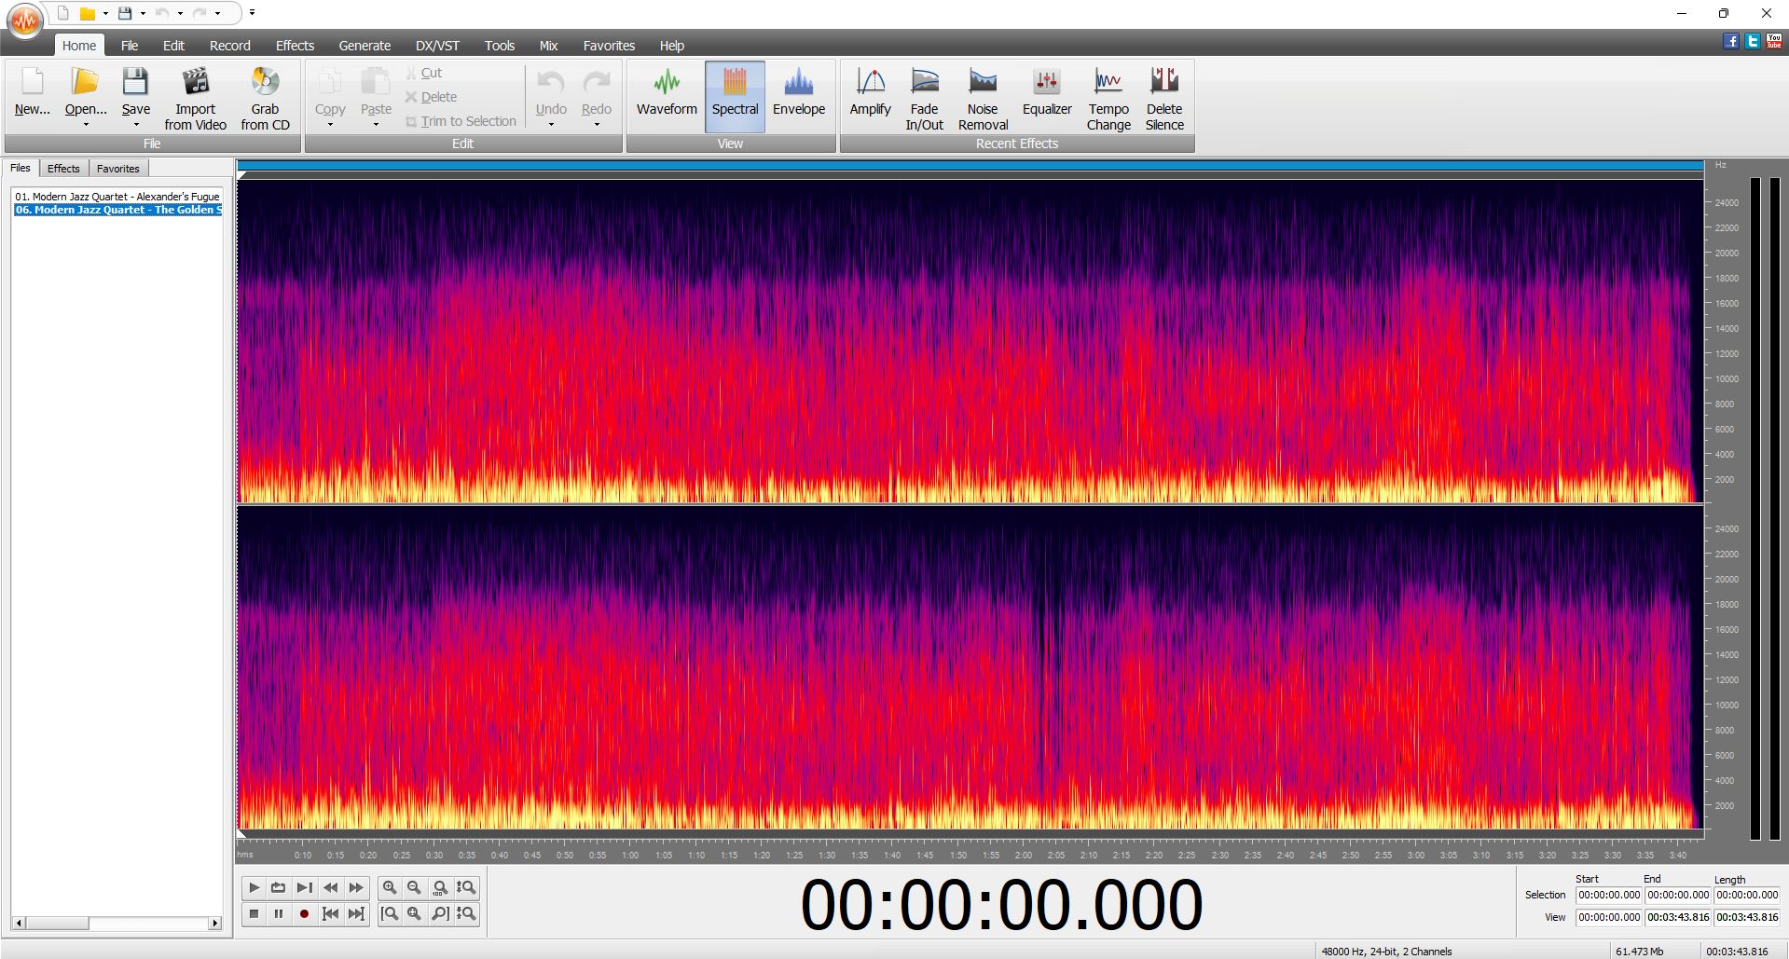The width and height of the screenshot is (1789, 959).
Task: Expand the Open button dropdown arrow
Action: point(86,124)
